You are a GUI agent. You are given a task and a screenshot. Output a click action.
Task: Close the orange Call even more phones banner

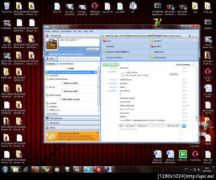point(98,132)
